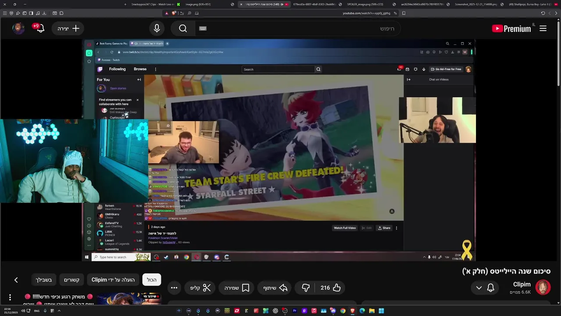The image size is (561, 316).
Task: Close the active YouTube tab
Action: pos(241,4)
